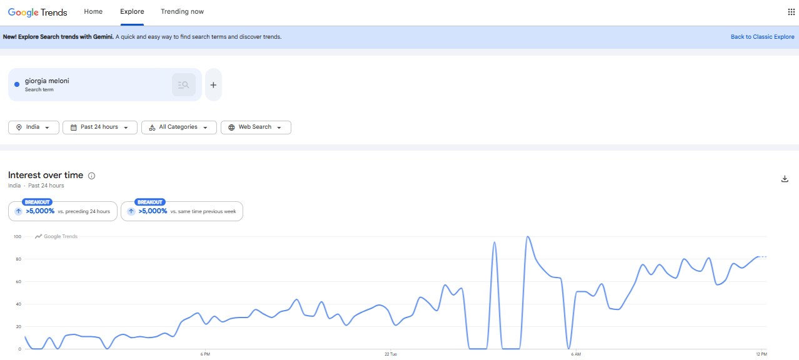The image size is (799, 360).
Task: Click the 12 PM axis label
Action: point(761,355)
